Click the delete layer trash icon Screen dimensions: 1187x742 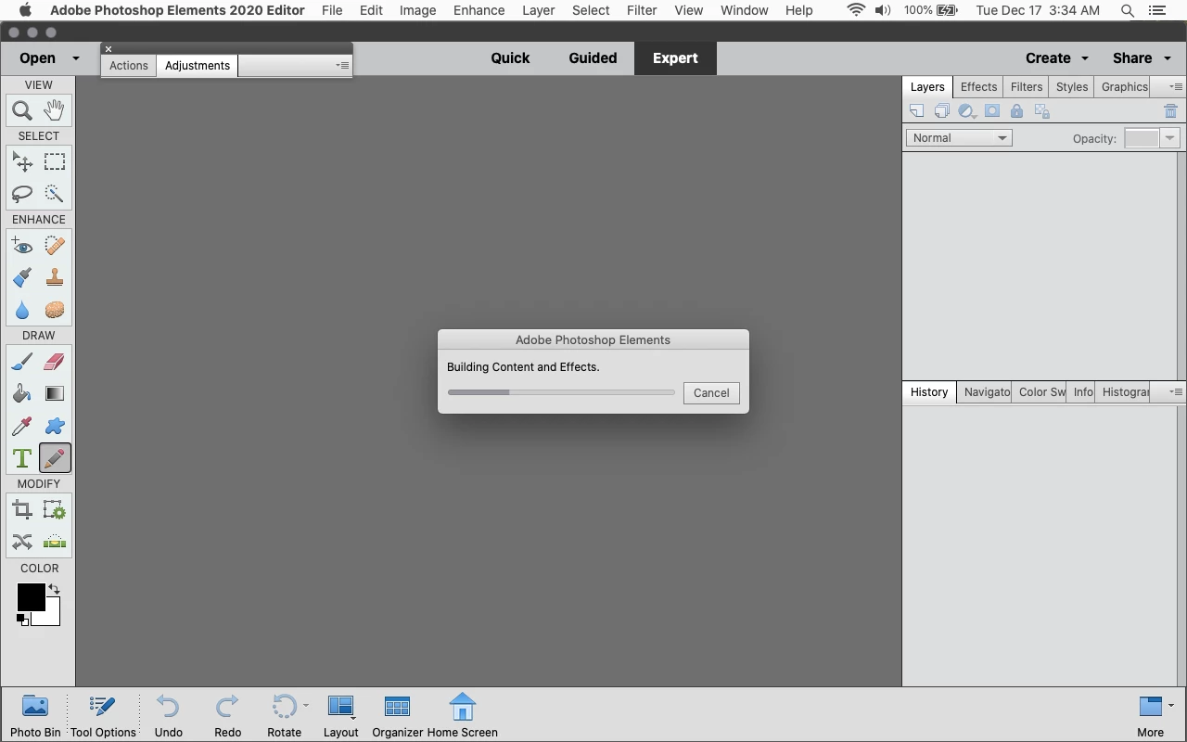1170,111
